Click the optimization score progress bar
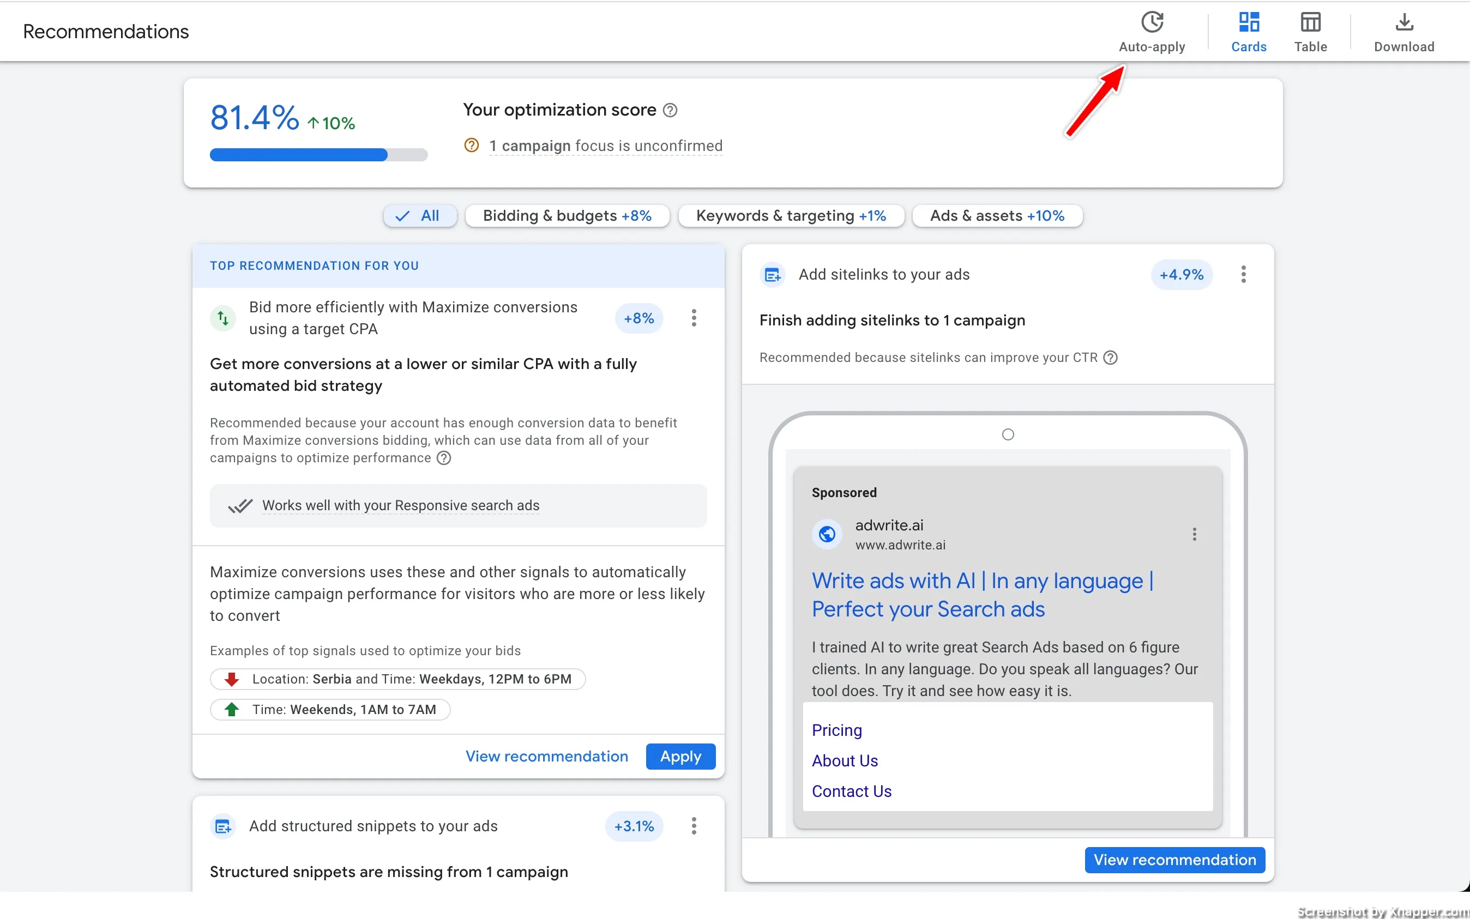This screenshot has width=1470, height=919. 318,155
